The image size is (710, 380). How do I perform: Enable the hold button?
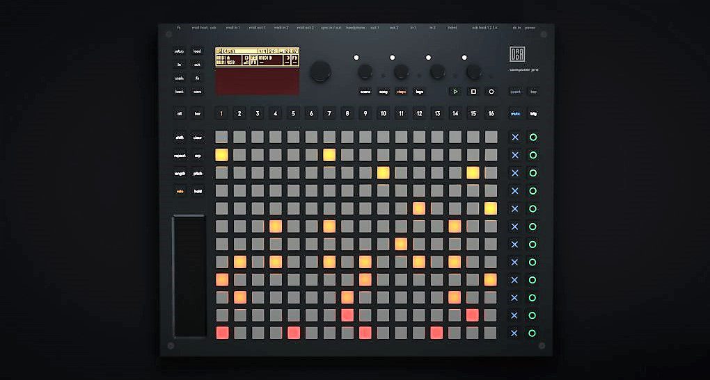[x=198, y=192]
